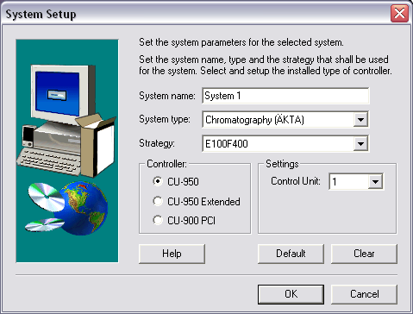Screen dimensions: 413x314
Task: Open the Control Unit number dropdown
Action: (x=375, y=181)
